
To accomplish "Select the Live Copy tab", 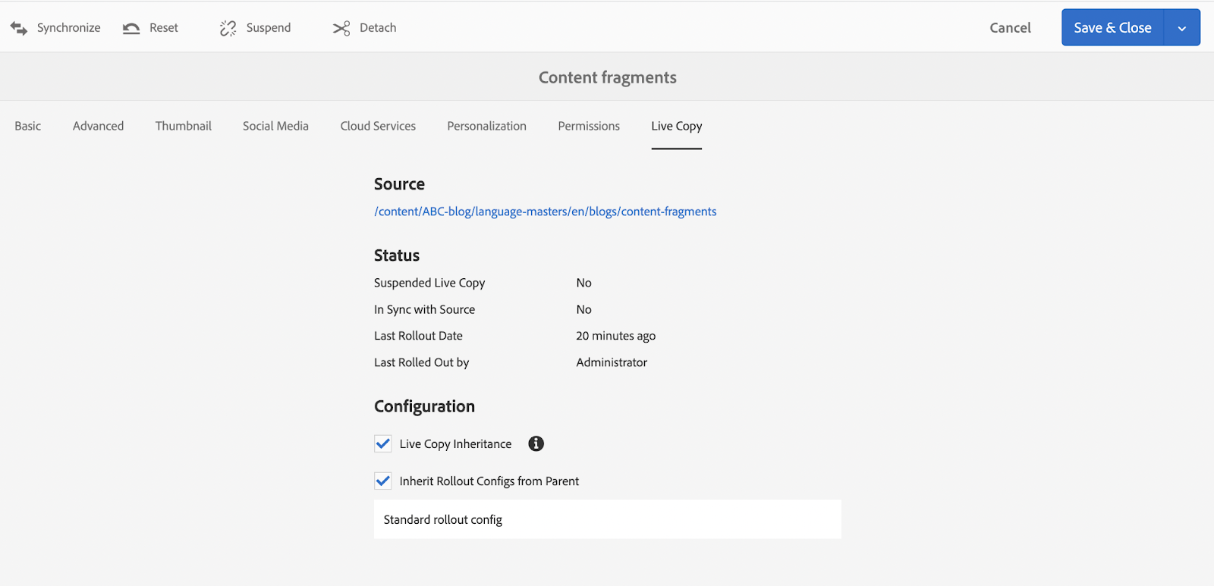I will 677,126.
